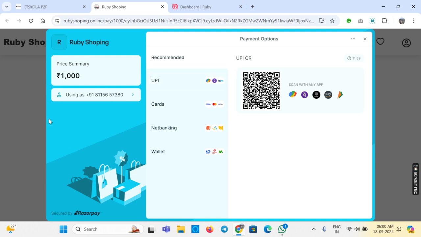421x237 pixels.
Task: Open File Explorer from taskbar
Action: pos(181,229)
